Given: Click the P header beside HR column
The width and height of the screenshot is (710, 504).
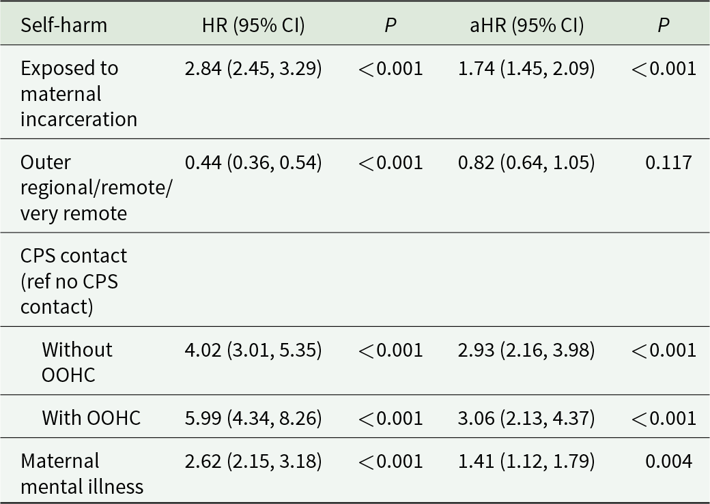Looking at the screenshot, I should click(x=390, y=25).
